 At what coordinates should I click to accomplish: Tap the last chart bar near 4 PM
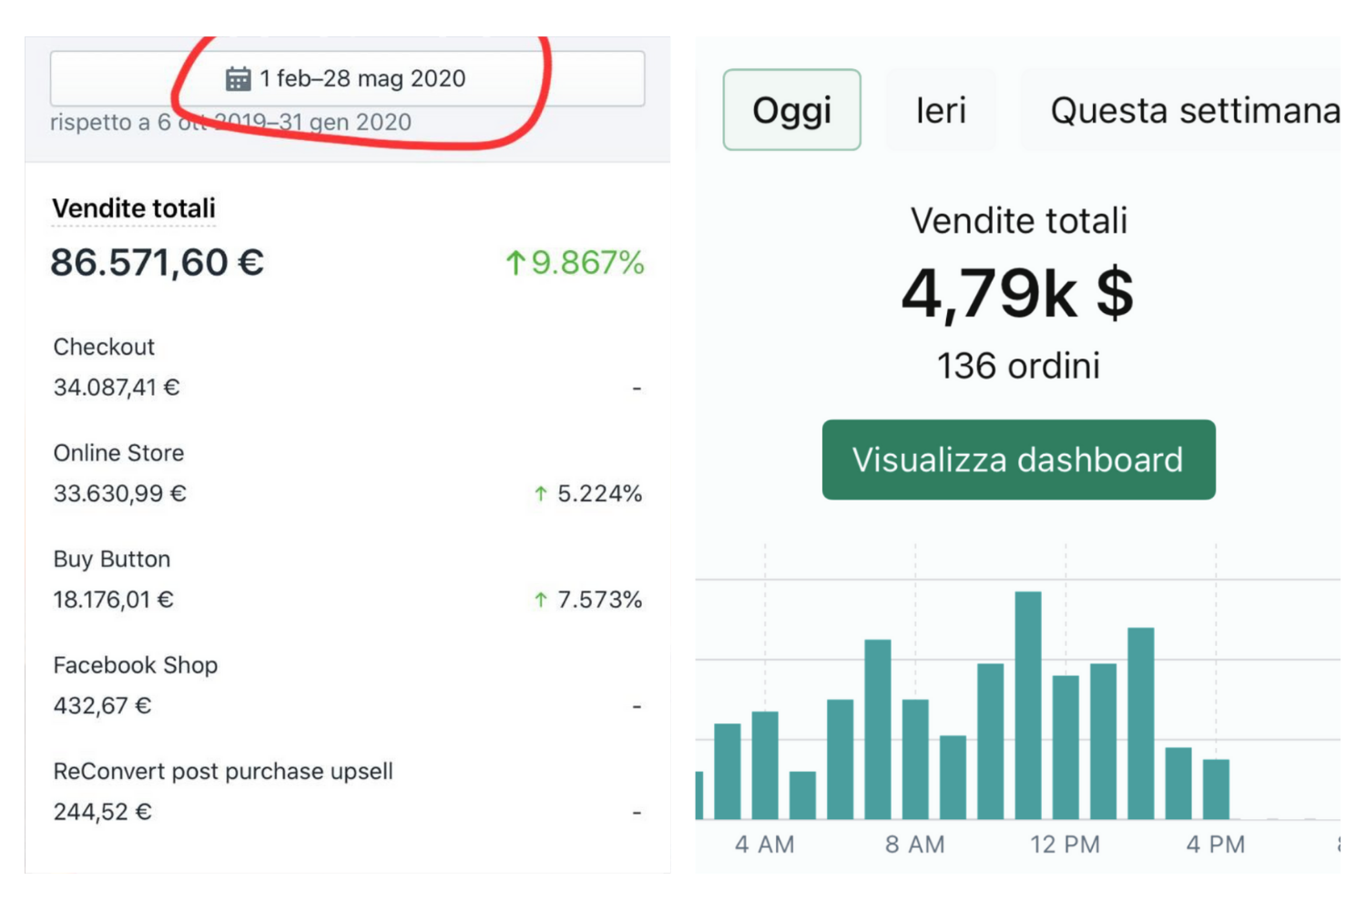[1216, 789]
